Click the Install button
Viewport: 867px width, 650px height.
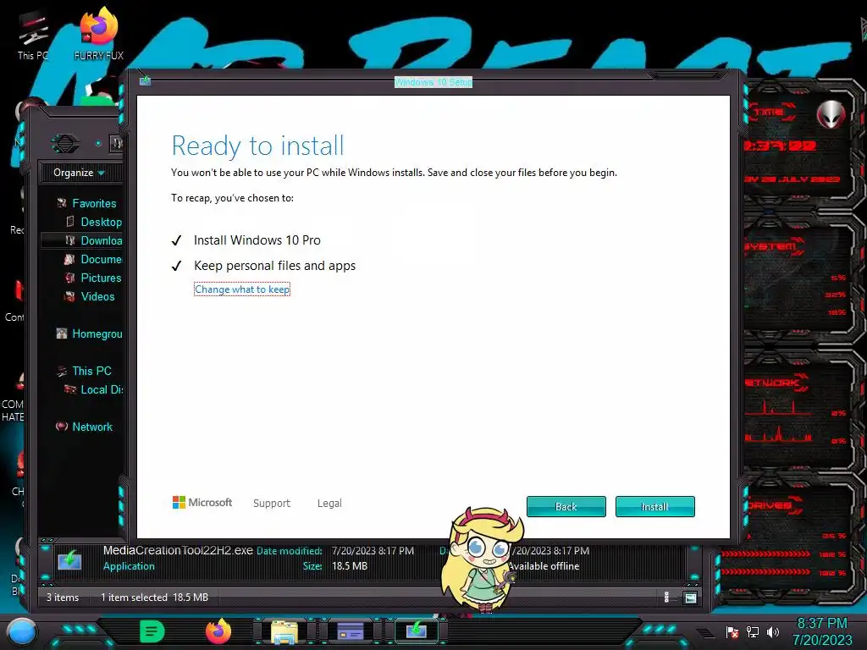pyautogui.click(x=654, y=506)
